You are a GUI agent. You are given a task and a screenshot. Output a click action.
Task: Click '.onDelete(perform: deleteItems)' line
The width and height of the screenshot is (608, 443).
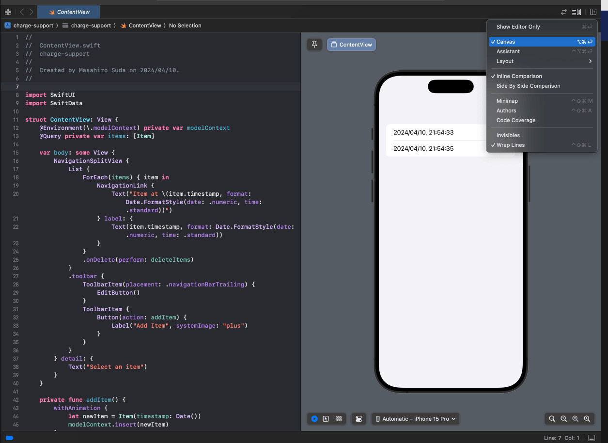click(138, 260)
